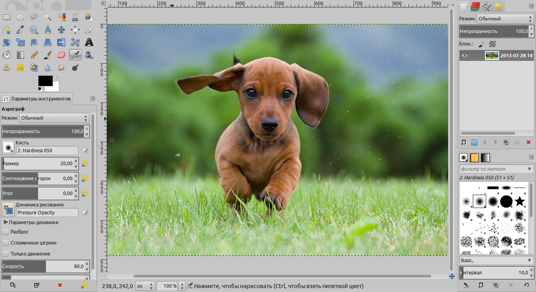The image size is (536, 292).
Task: Select the Crop knife tool
Action: (89, 29)
